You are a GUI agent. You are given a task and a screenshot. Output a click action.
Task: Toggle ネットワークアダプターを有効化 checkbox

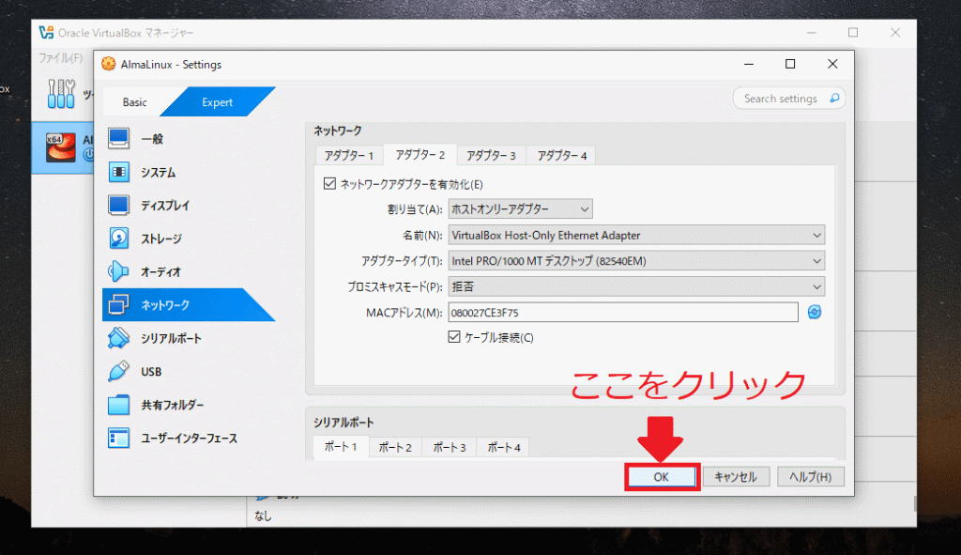tap(329, 183)
